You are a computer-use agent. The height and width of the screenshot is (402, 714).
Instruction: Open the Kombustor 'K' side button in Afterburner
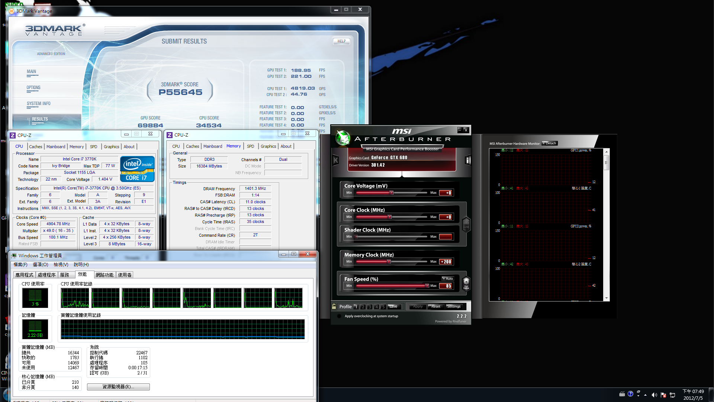point(336,160)
